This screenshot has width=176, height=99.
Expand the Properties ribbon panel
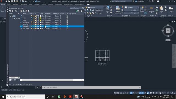(x=126, y=16)
